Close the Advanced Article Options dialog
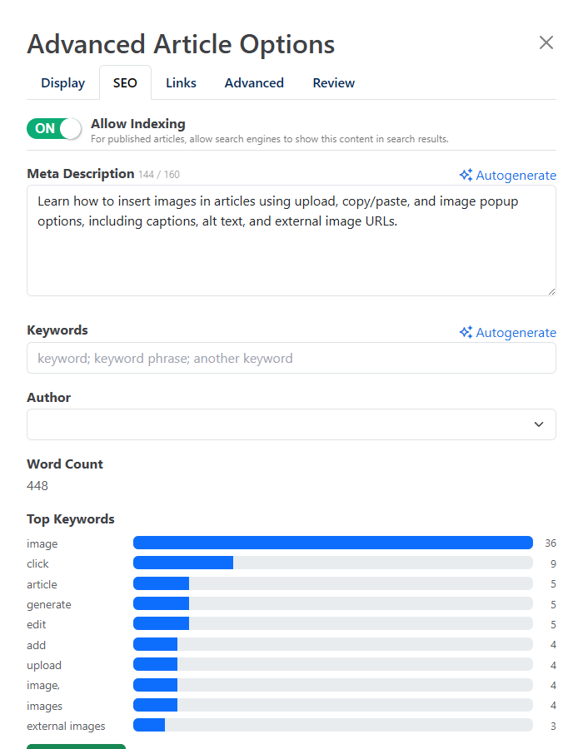583x749 pixels. tap(546, 42)
